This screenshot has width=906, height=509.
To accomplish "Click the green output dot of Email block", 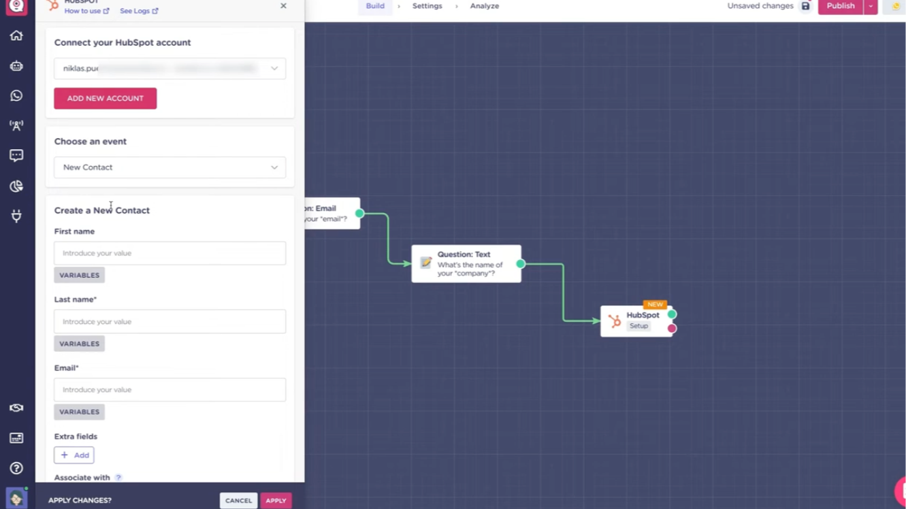I will pyautogui.click(x=360, y=214).
